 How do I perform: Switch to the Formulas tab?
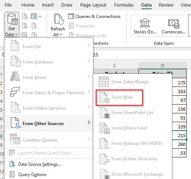[x=124, y=5]
